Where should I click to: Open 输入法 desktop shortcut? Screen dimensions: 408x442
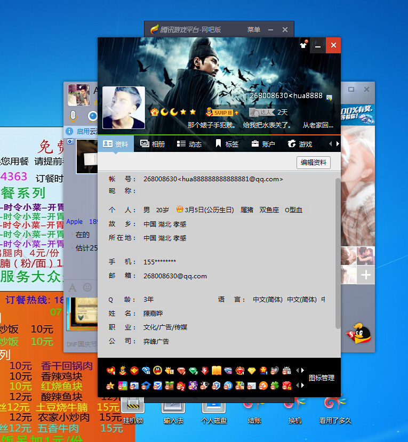(x=173, y=410)
